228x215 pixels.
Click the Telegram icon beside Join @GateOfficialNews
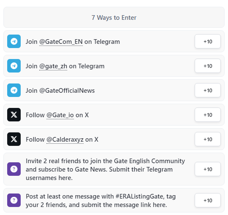14,90
